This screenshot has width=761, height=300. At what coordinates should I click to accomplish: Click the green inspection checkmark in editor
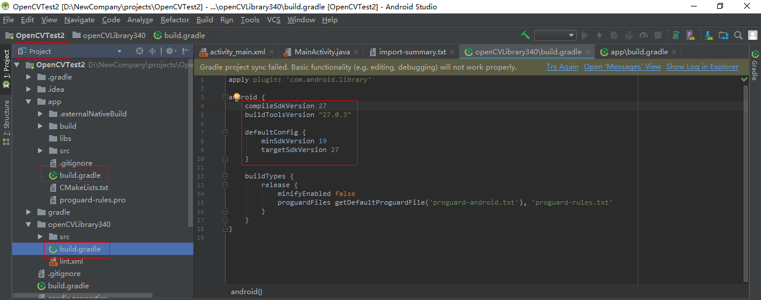(x=745, y=79)
